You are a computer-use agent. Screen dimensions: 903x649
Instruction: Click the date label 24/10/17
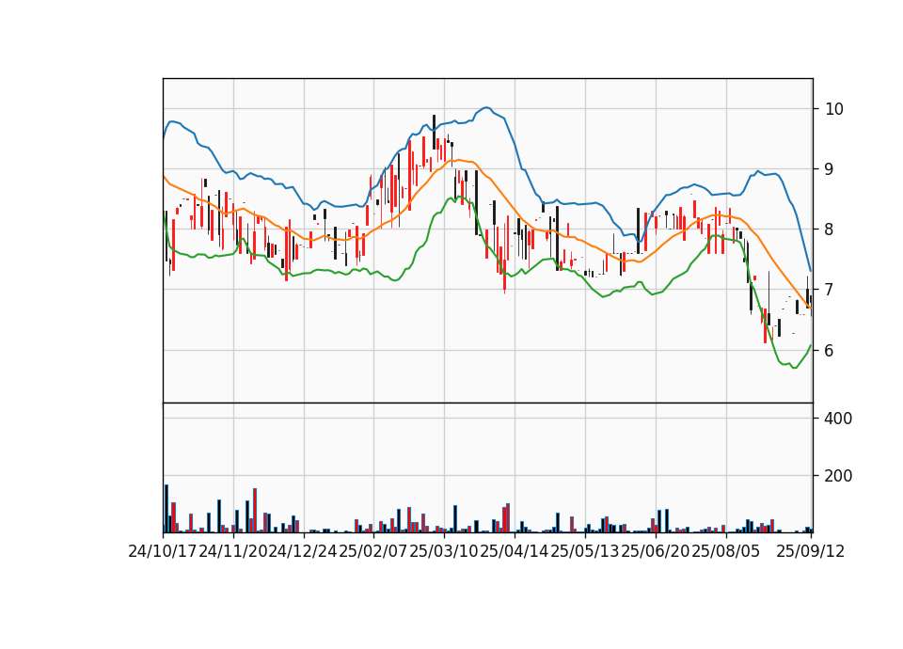pos(163,552)
